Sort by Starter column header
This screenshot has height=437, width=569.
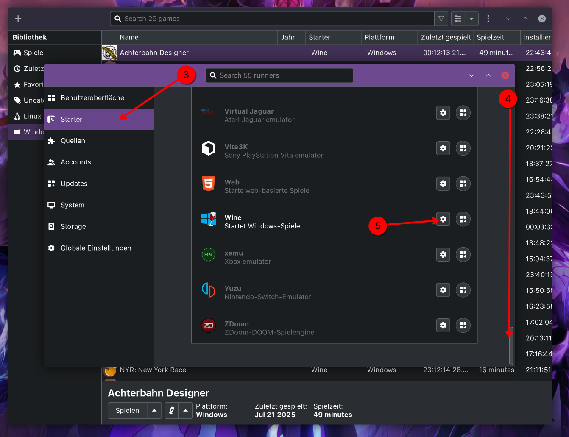[334, 37]
